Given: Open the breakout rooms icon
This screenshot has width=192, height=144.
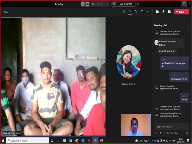Looking at the screenshot, I should [x=142, y=12].
